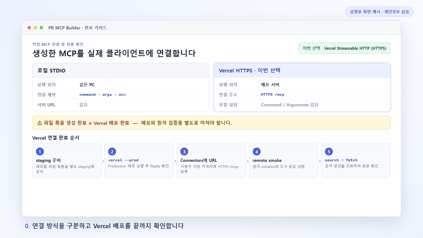This screenshot has height=238, width=423.
Task: Click the '같은 PC' value
Action: (87, 85)
